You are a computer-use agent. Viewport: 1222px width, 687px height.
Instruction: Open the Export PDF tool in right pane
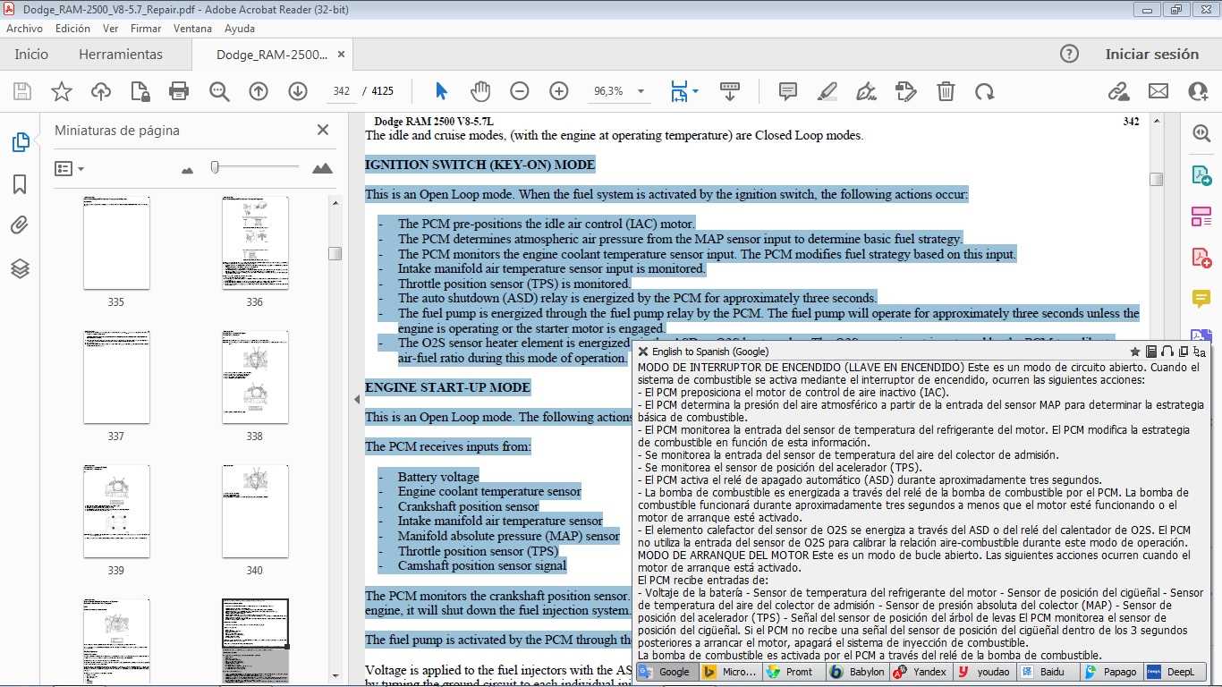pos(1201,175)
